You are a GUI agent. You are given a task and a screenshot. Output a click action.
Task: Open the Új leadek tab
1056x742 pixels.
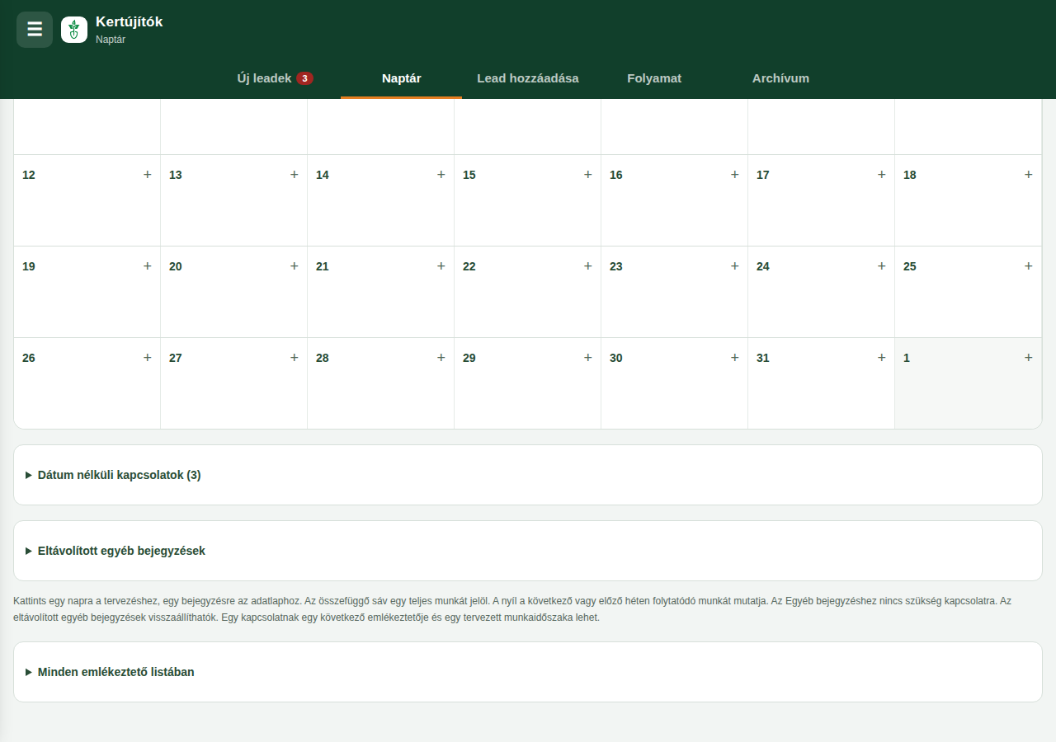coord(276,78)
